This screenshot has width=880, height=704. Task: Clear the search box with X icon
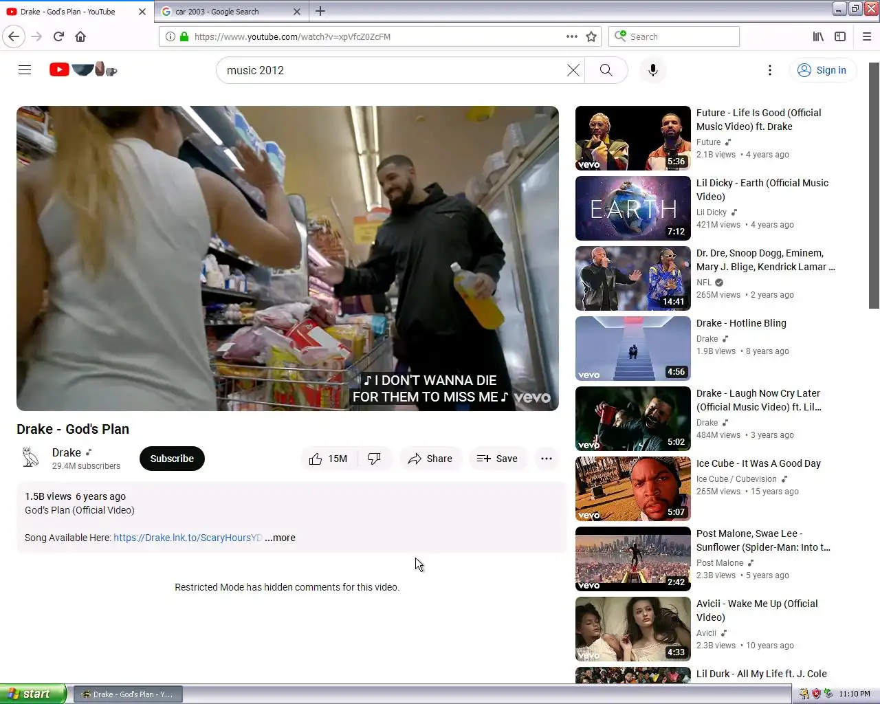coord(573,70)
